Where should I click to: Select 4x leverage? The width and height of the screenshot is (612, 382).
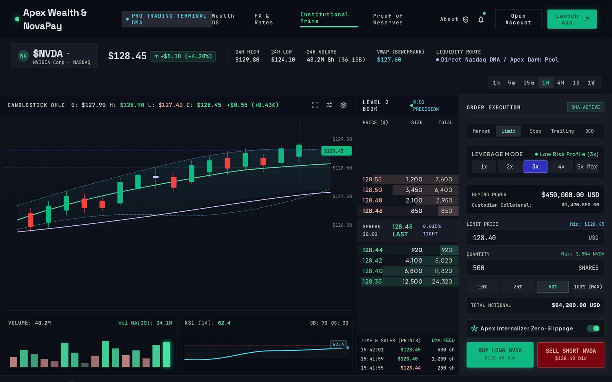pyautogui.click(x=561, y=167)
